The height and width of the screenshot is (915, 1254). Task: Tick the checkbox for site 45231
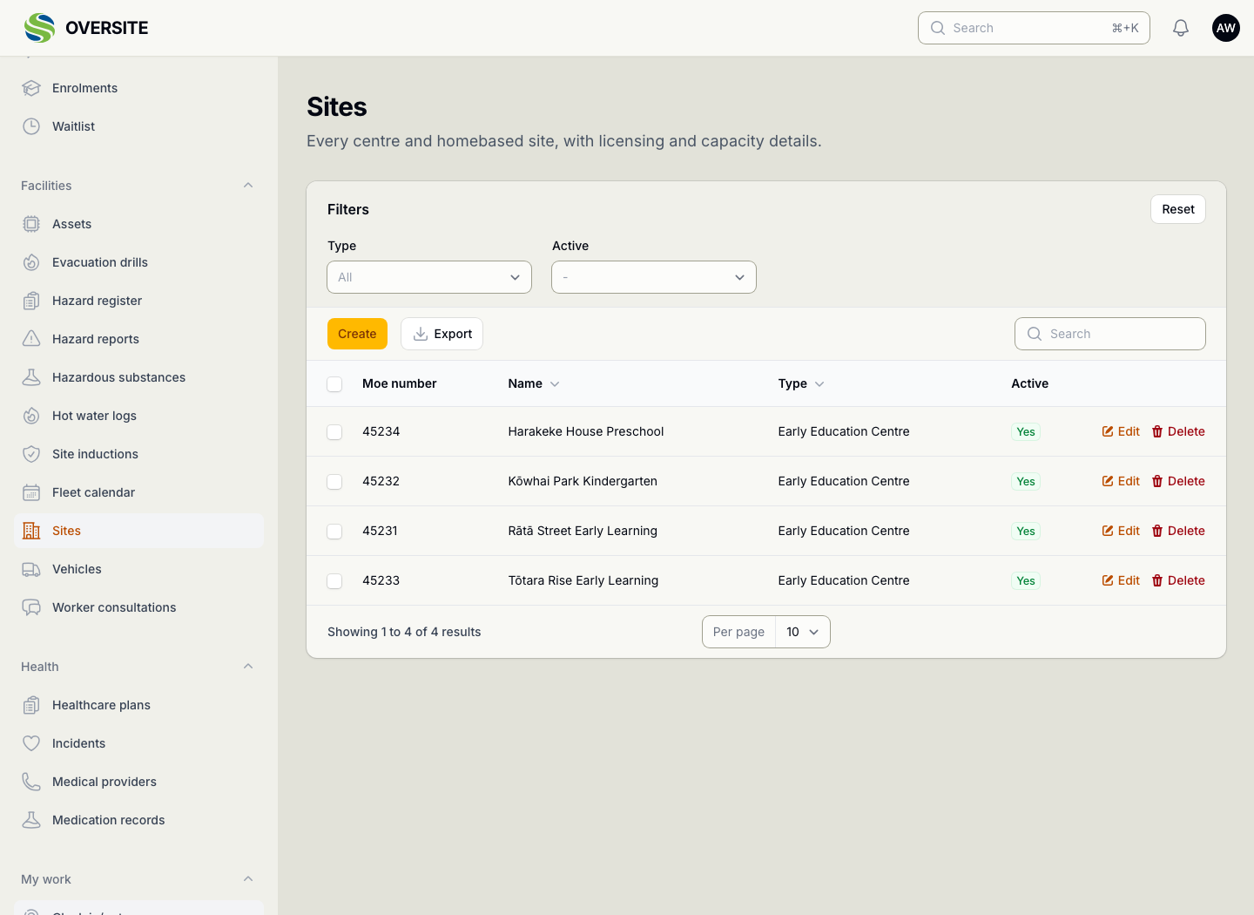[334, 532]
